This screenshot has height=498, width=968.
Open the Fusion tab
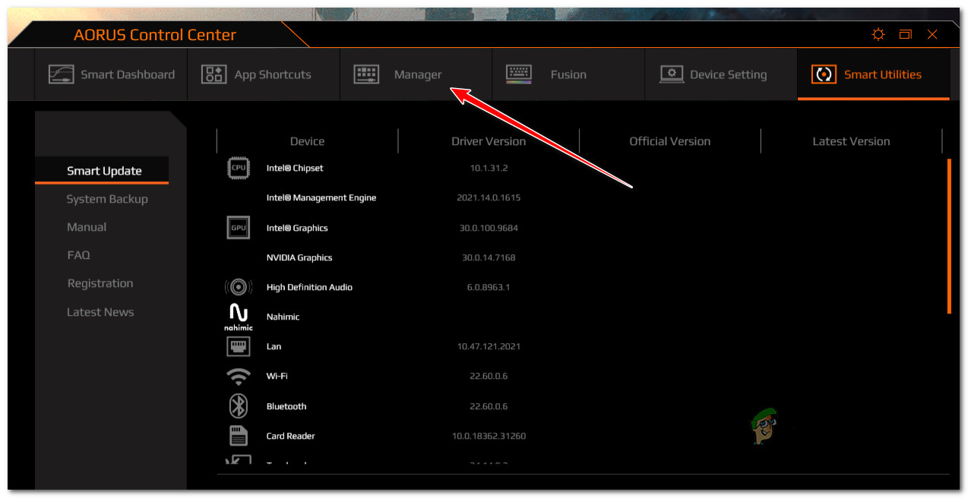click(568, 74)
